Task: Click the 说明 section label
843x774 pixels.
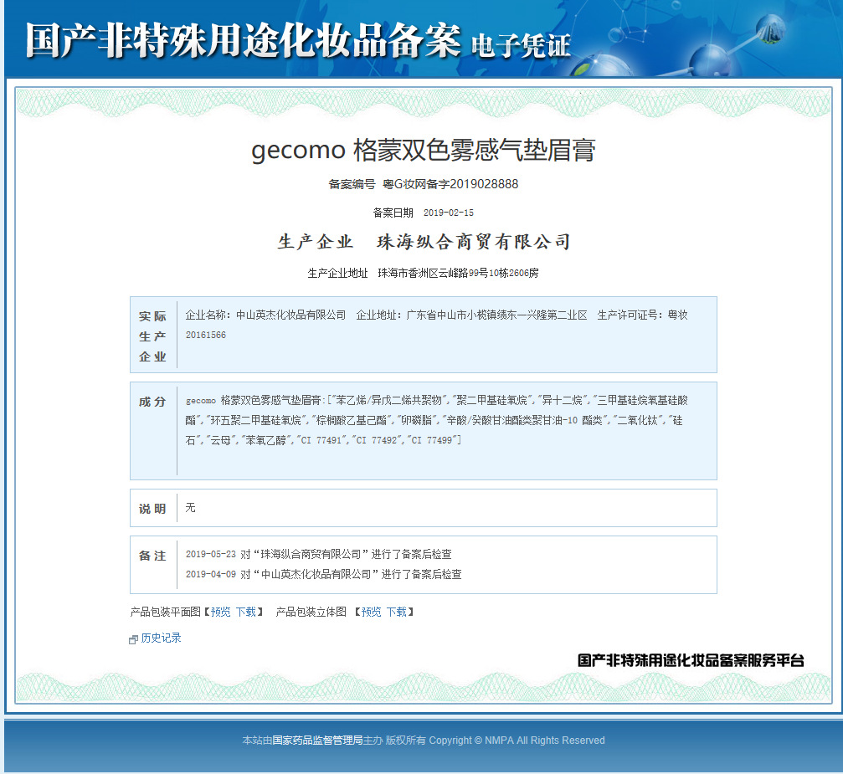Action: pos(152,509)
